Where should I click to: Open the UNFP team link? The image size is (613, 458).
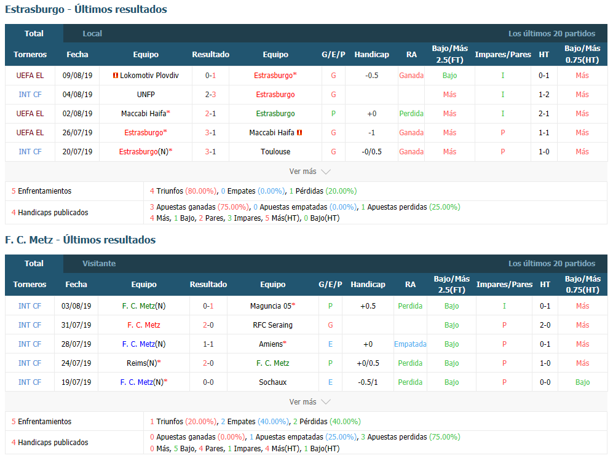pos(146,95)
